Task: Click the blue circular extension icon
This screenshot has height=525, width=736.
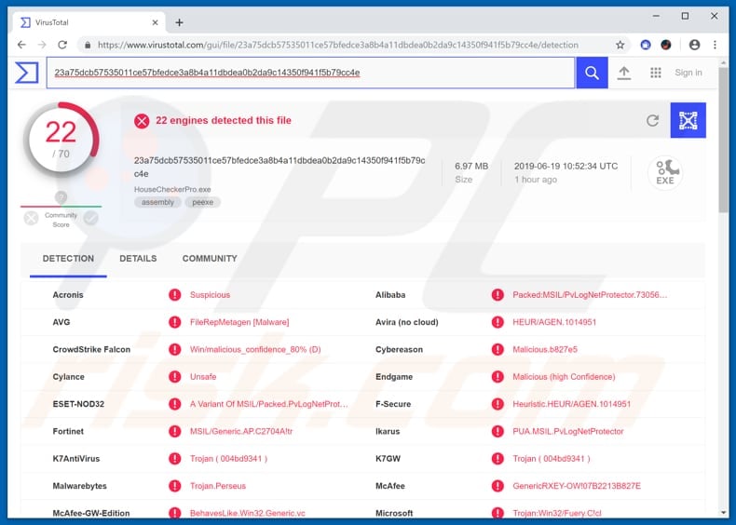Action: click(646, 45)
